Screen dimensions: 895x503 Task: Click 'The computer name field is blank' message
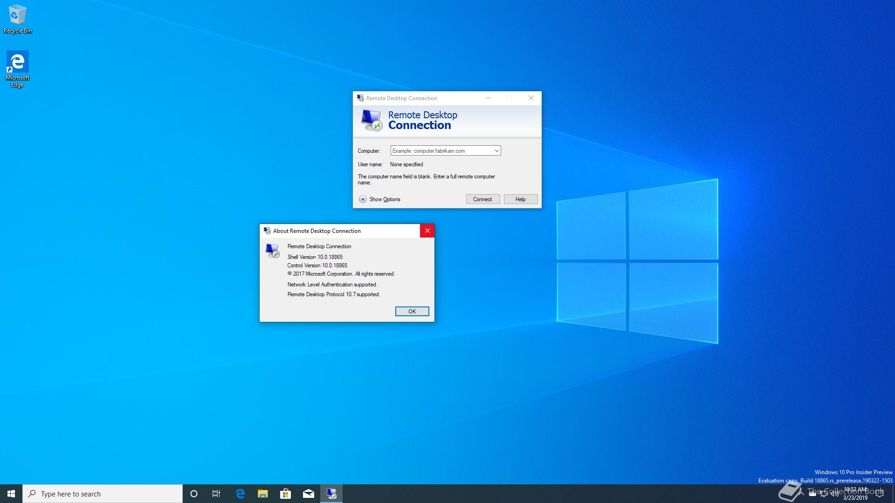[x=427, y=179]
